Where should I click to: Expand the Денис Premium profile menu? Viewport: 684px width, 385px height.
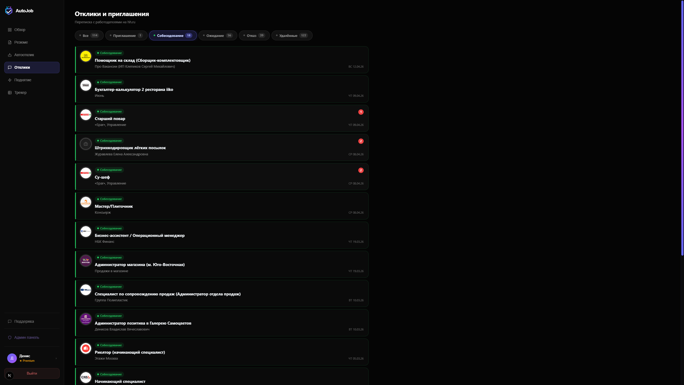32,358
